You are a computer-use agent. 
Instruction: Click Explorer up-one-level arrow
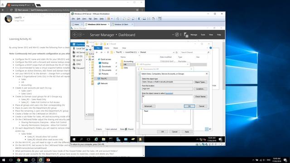click(x=108, y=53)
